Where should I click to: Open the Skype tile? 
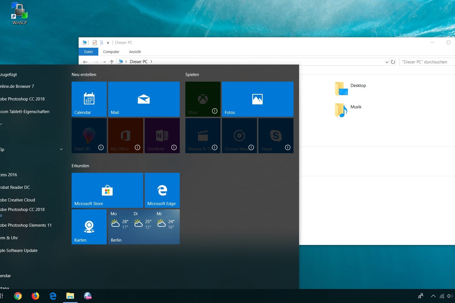point(276,136)
